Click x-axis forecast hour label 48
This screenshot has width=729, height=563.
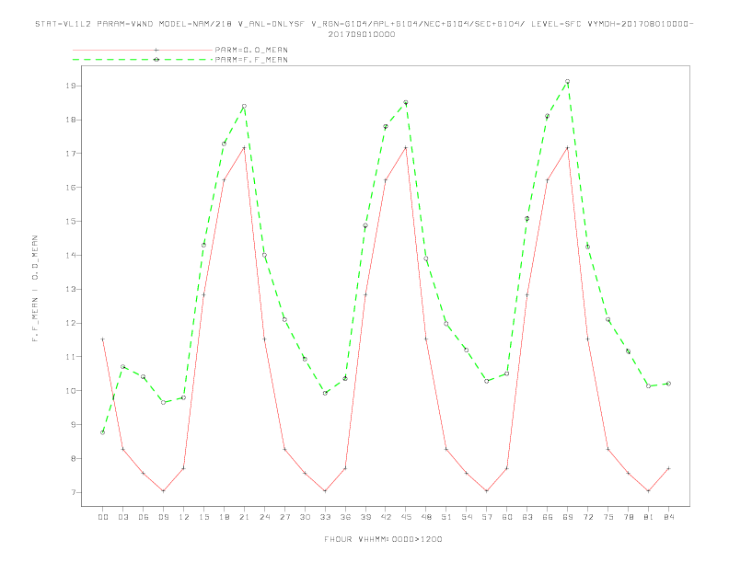point(426,517)
